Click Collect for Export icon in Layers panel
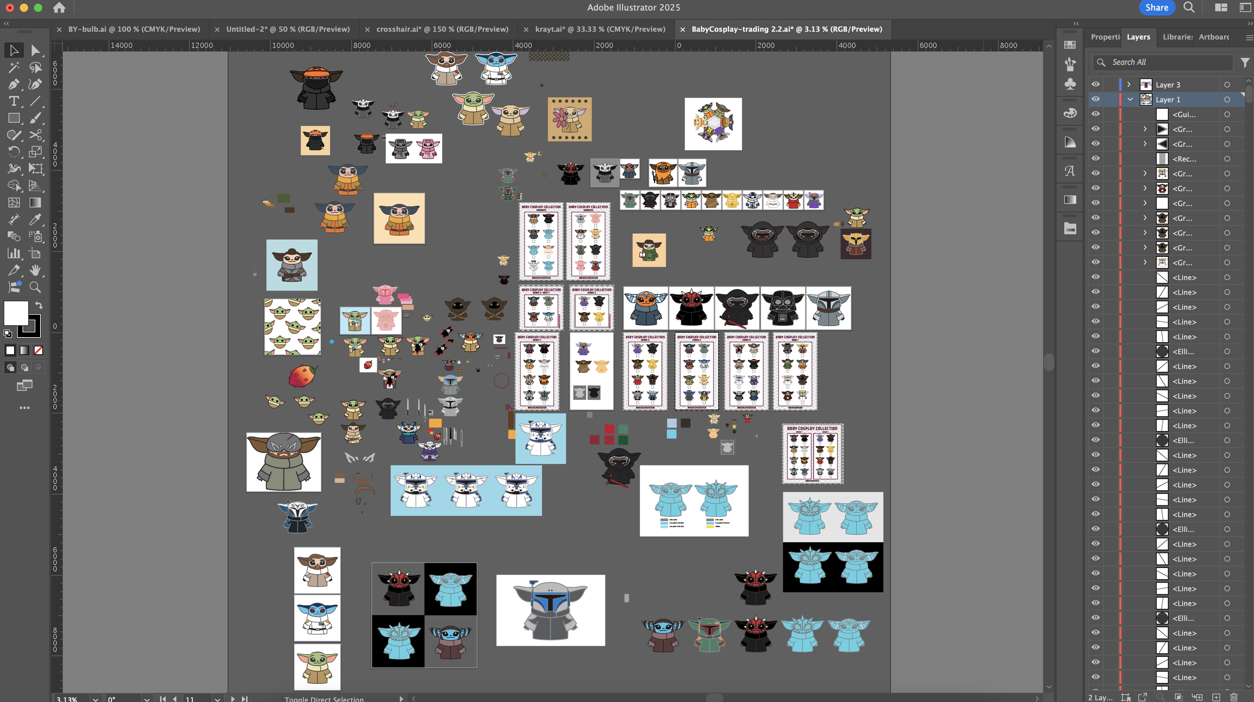Viewport: 1254px width, 702px height. [1143, 697]
